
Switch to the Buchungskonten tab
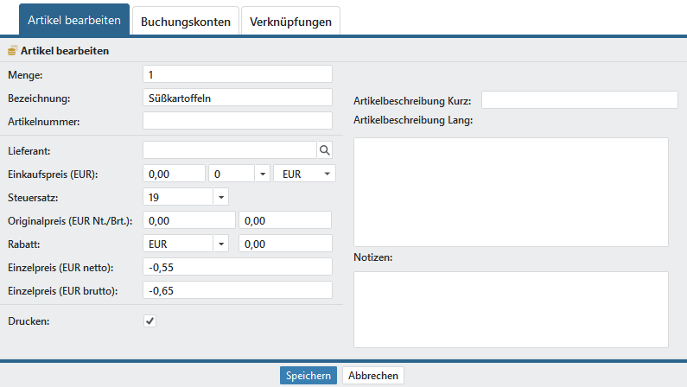point(185,22)
